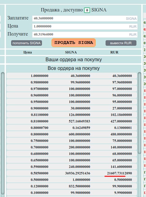This screenshot has width=146, height=197.
Task: Click the buy orders list scrollbar on the right
Action: tap(140, 113)
